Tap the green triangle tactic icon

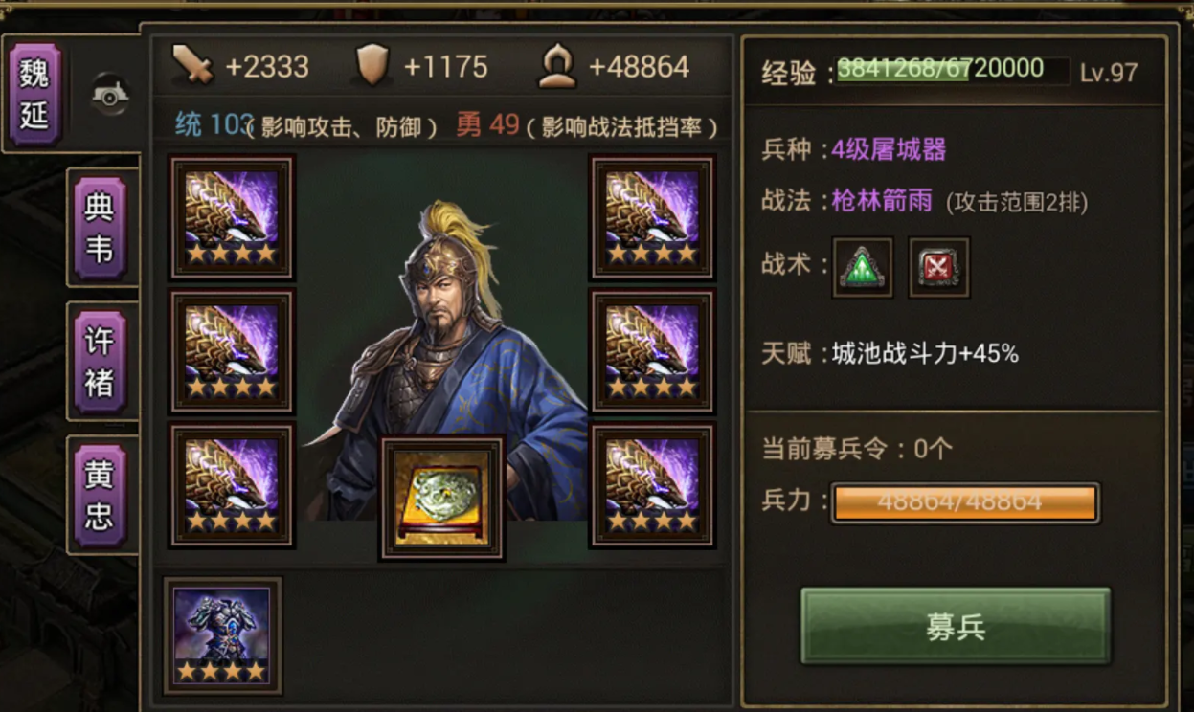click(863, 267)
